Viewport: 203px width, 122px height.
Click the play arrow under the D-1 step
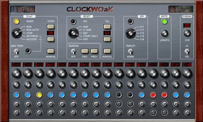click(39, 104)
